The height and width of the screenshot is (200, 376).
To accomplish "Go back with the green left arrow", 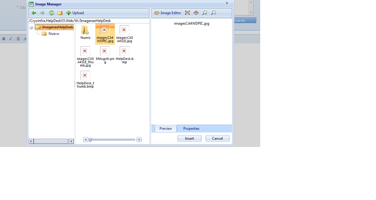I will [x=34, y=13].
